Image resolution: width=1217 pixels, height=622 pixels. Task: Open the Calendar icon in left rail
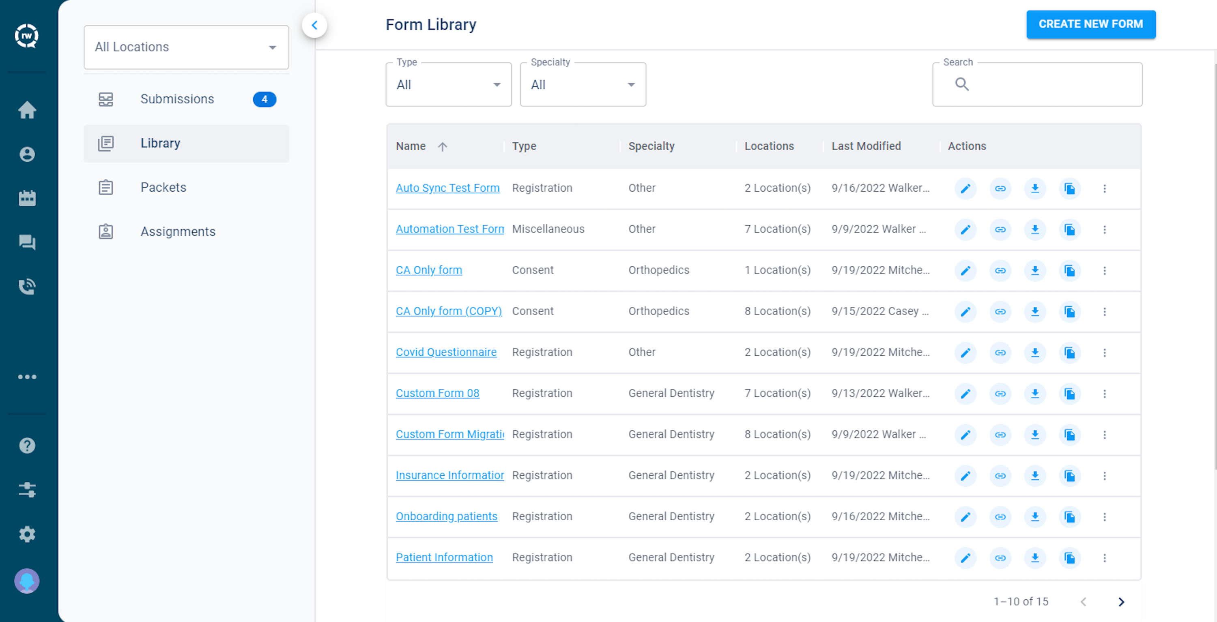pyautogui.click(x=27, y=198)
